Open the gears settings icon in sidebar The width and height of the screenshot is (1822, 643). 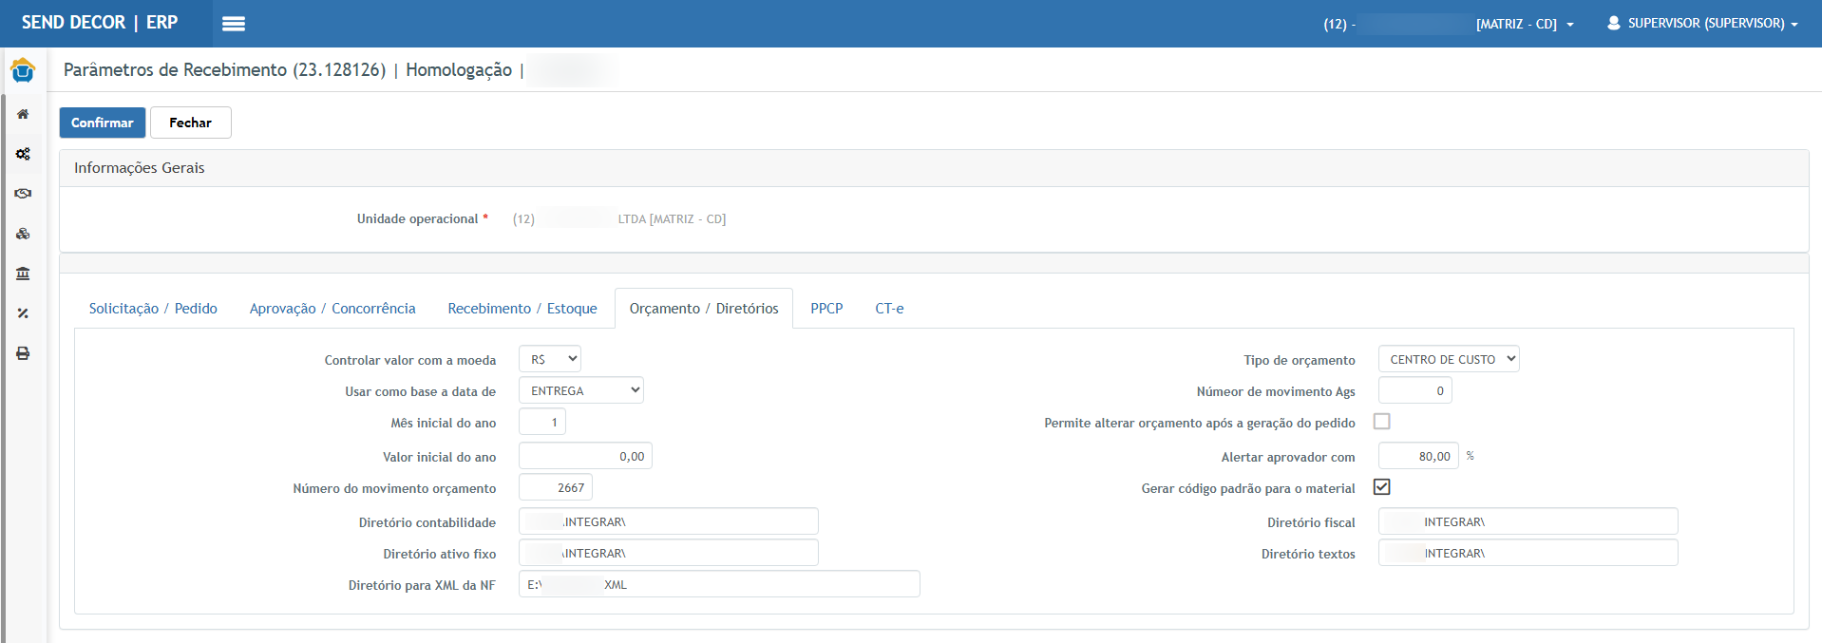(23, 154)
